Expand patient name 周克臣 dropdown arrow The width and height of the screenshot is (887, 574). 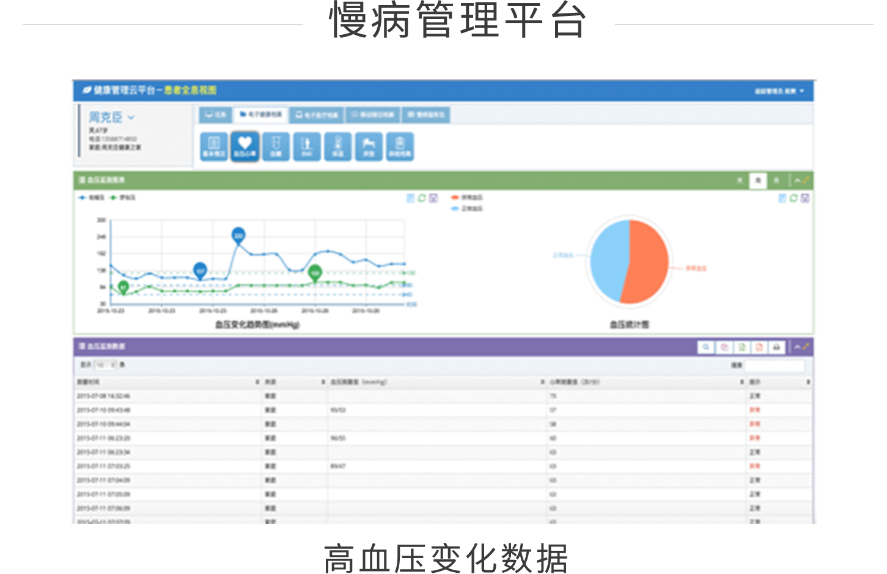131,117
